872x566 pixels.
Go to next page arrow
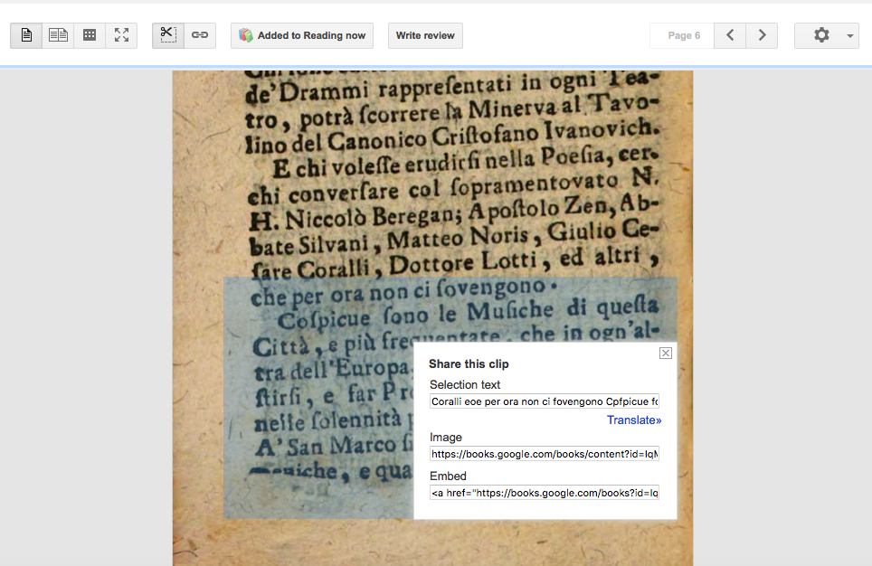click(762, 35)
